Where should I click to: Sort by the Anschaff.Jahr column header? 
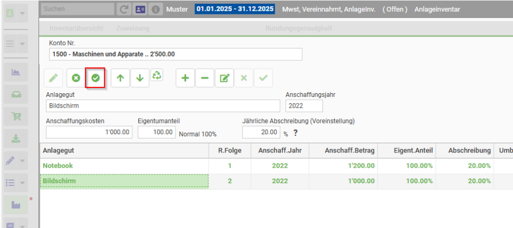tap(280, 151)
